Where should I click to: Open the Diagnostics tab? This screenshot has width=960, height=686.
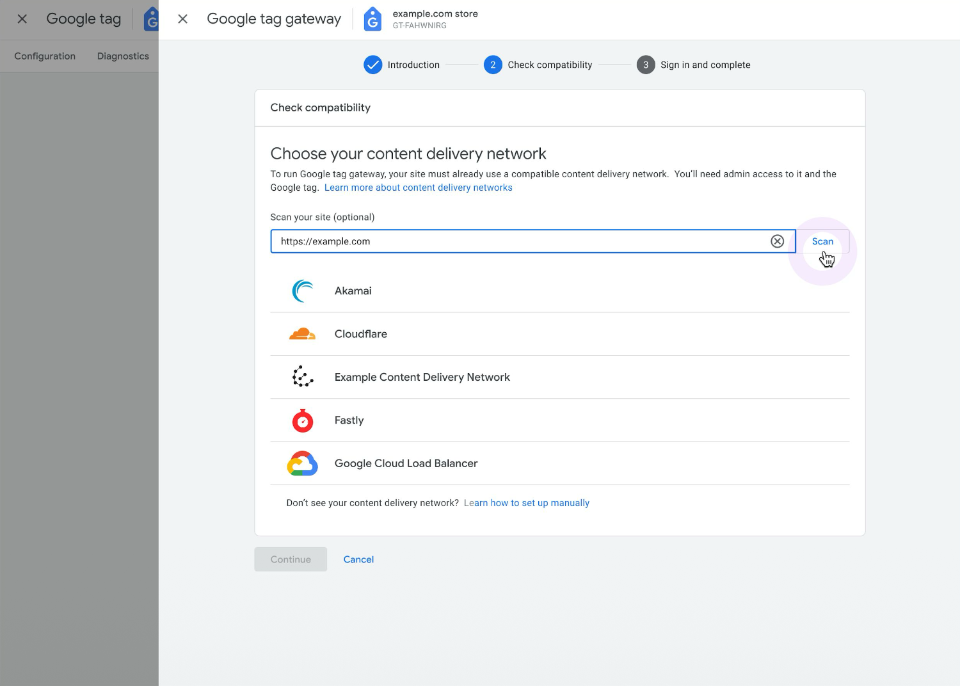(123, 56)
